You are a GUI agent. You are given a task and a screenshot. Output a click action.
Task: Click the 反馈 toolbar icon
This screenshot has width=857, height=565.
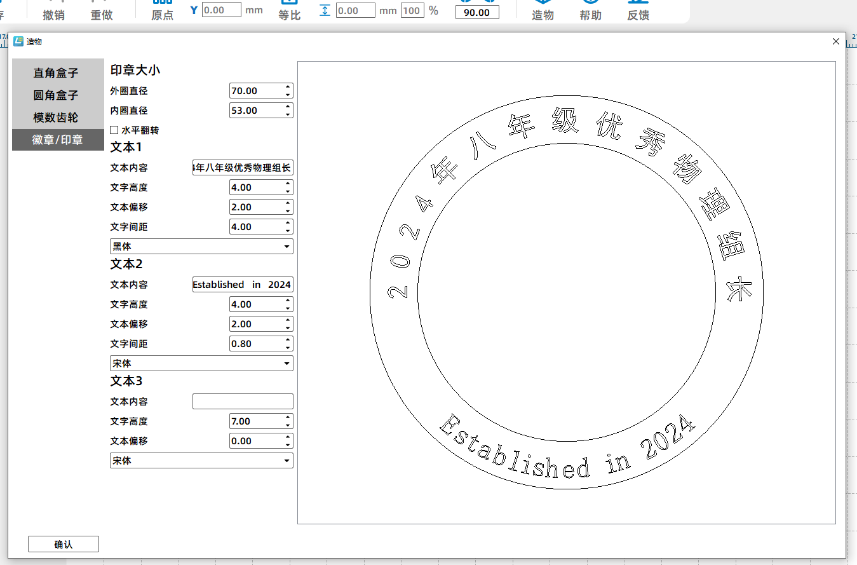638,10
